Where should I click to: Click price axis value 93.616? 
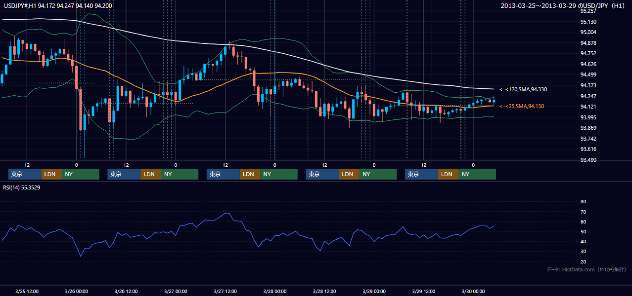pos(588,149)
